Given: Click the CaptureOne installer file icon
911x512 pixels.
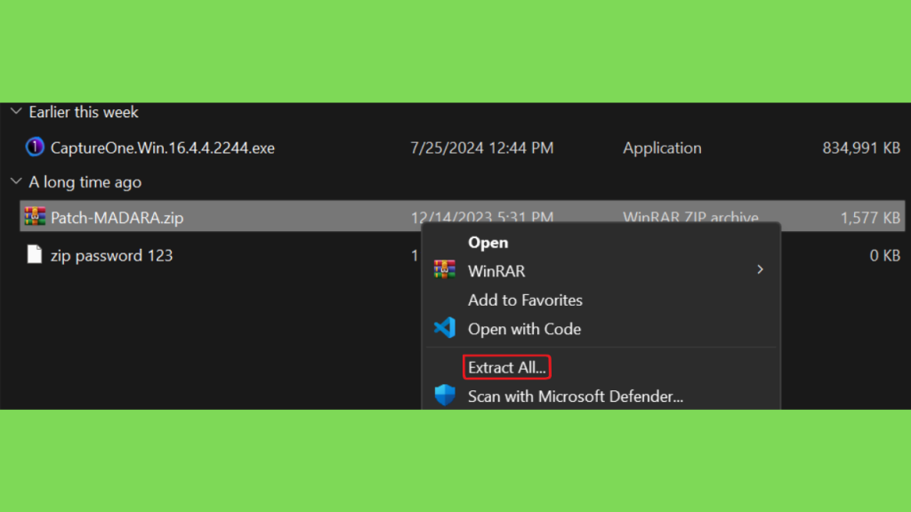Looking at the screenshot, I should pos(35,148).
